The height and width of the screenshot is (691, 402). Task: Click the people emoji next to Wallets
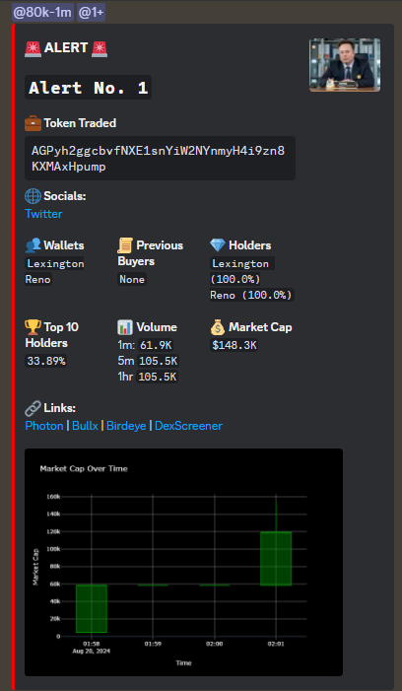pos(33,245)
